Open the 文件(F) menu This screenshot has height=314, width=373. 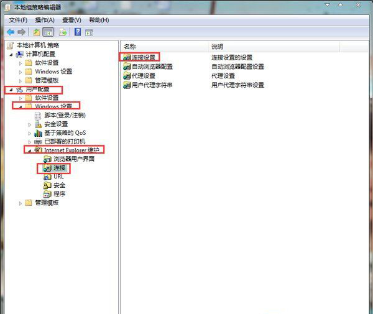pos(18,20)
